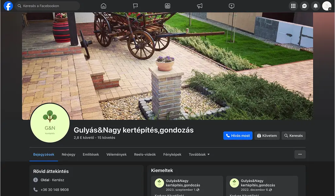Open the Video player icon
The height and width of the screenshot is (196, 335).
[x=232, y=6]
